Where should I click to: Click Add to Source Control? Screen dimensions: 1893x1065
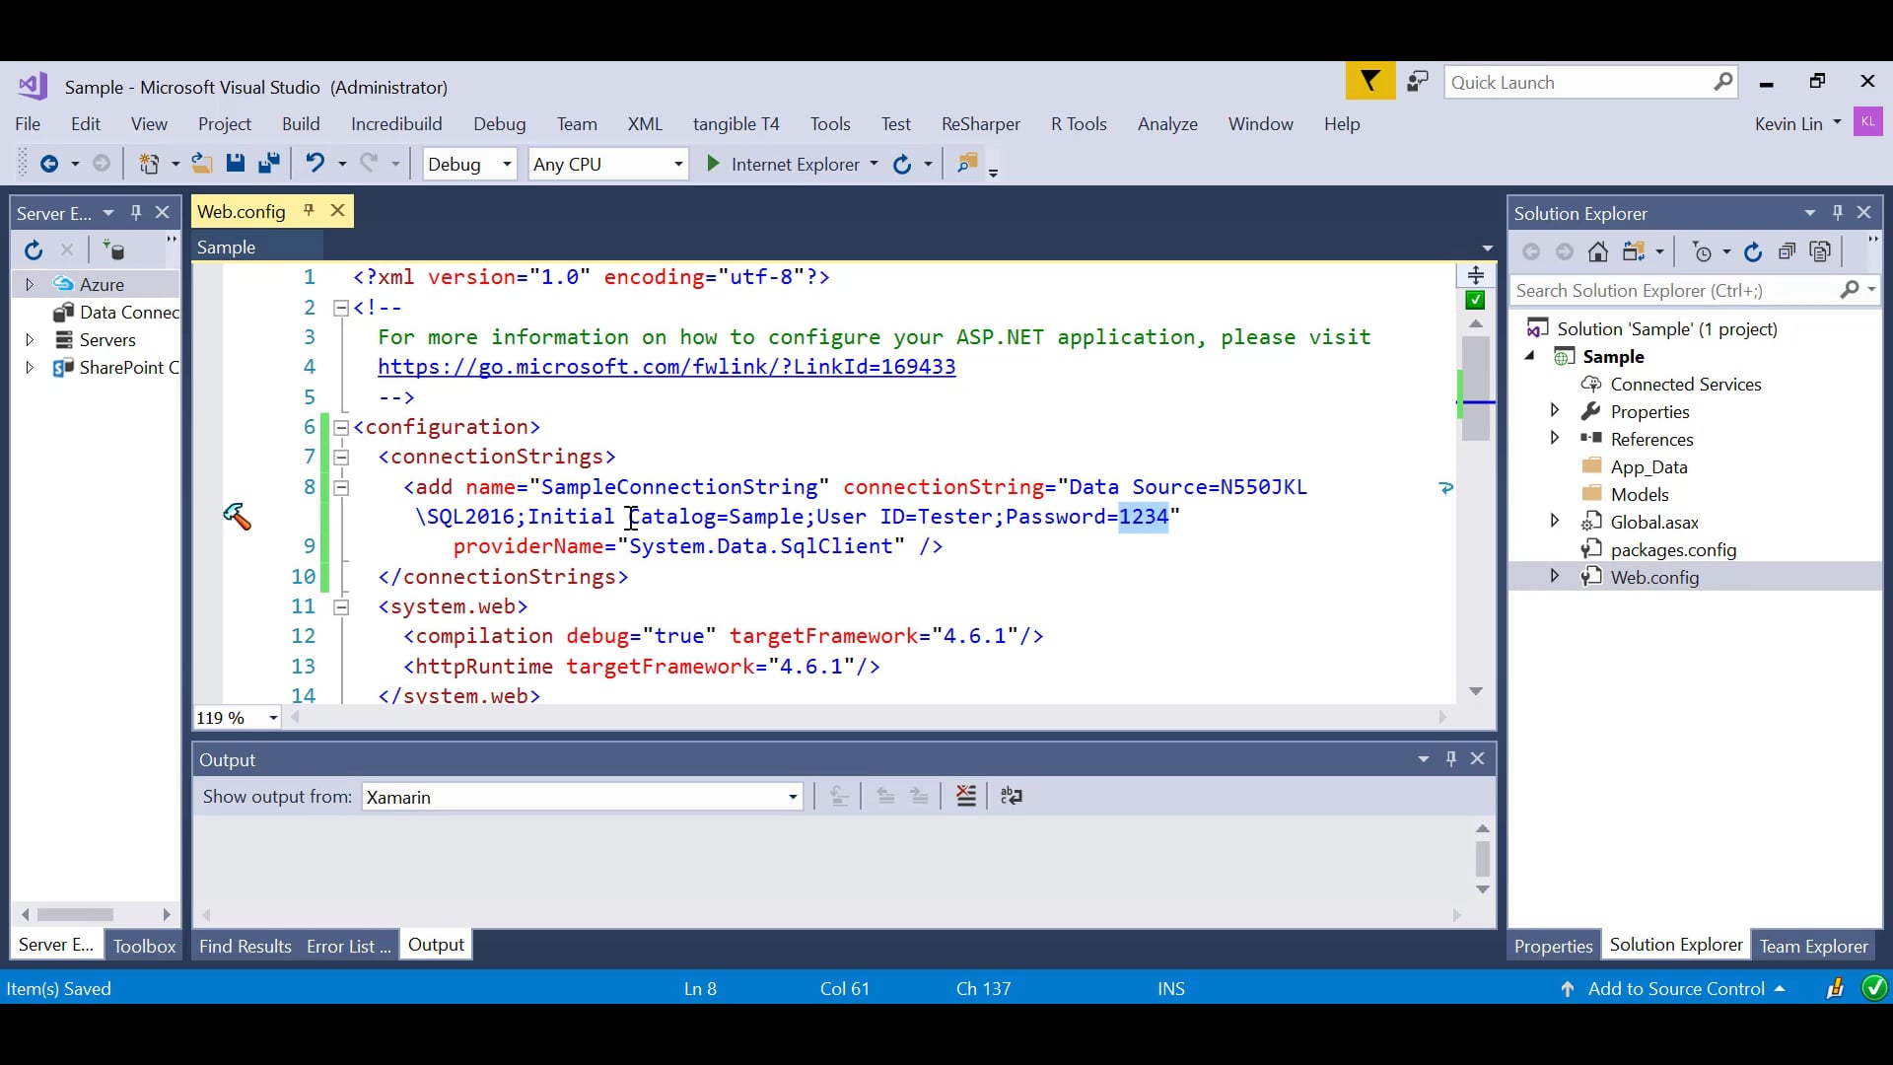point(1675,989)
